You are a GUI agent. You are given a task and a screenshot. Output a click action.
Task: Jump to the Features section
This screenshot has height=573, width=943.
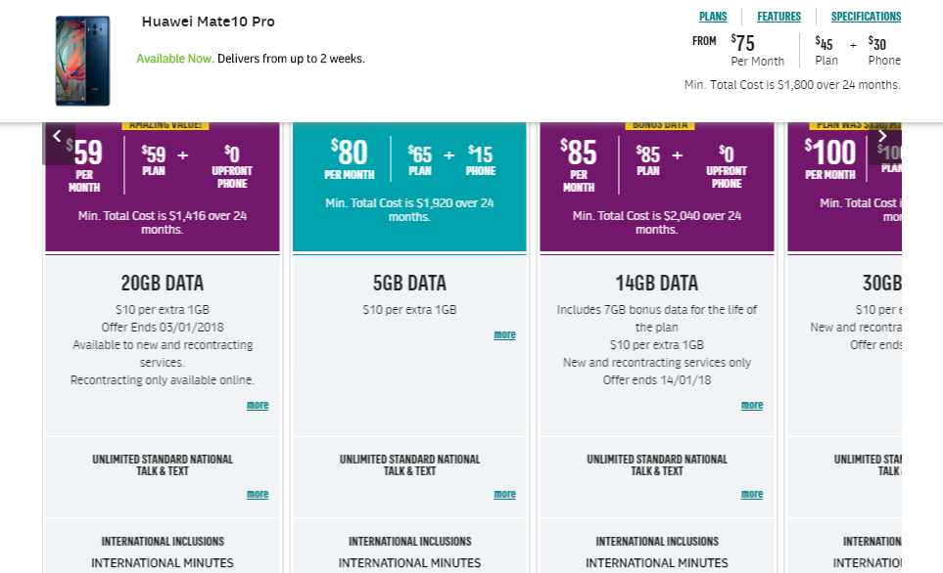[778, 17]
